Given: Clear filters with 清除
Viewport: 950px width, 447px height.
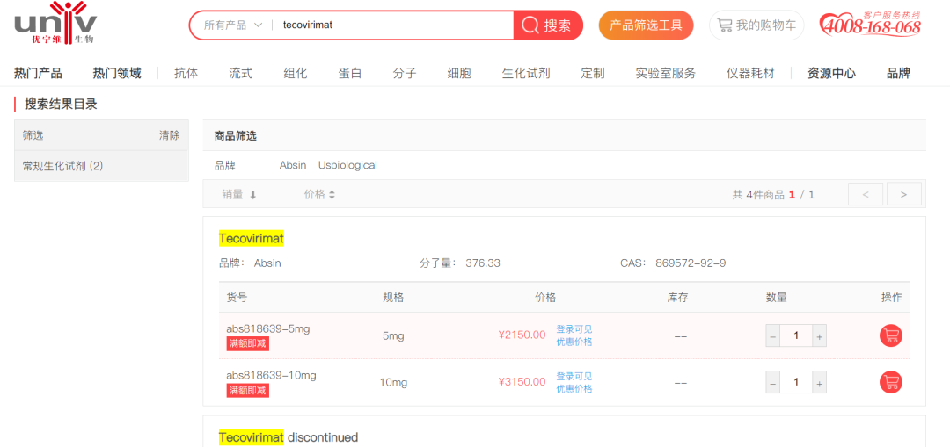Looking at the screenshot, I should (x=169, y=135).
